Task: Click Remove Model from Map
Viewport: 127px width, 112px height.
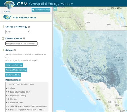Action: [16, 70]
